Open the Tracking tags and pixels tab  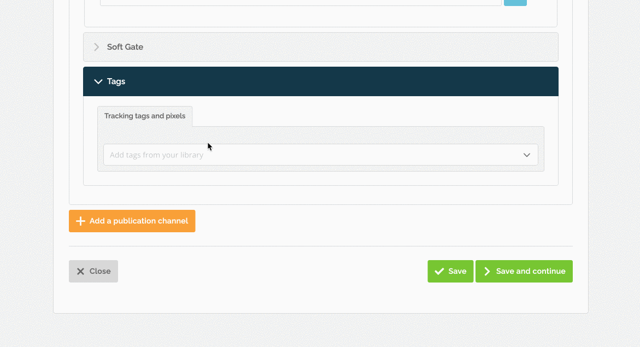pos(145,116)
